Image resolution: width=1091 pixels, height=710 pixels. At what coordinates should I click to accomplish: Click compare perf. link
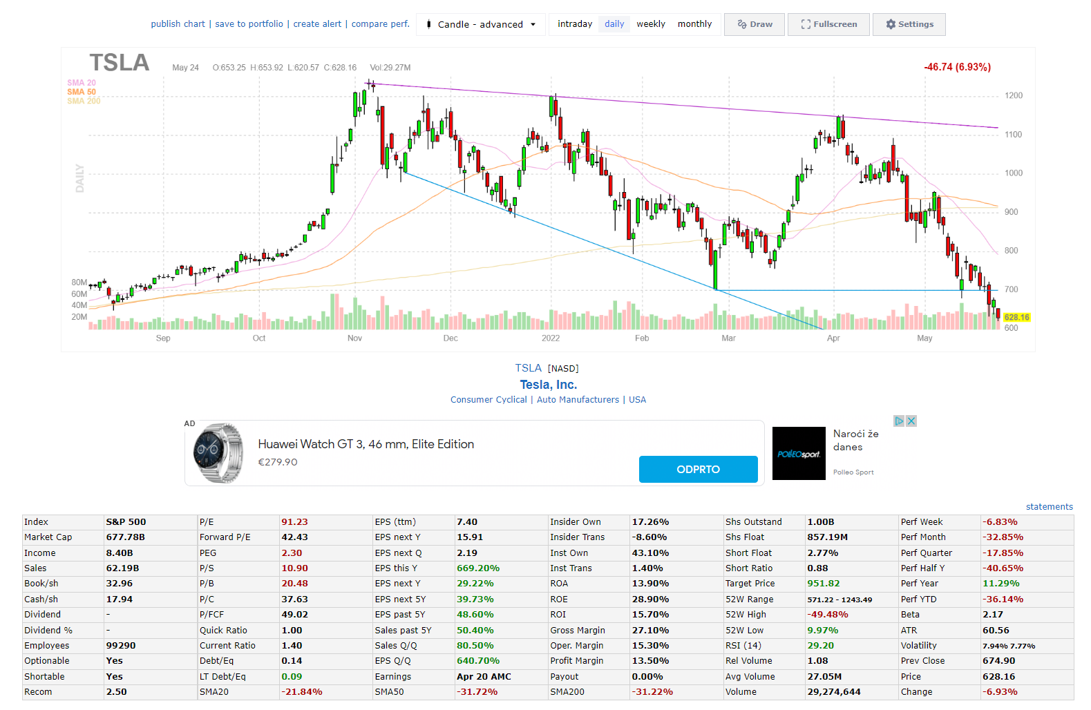[x=381, y=24]
